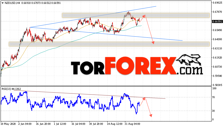Select the 18 May 2020 date label
The width and height of the screenshot is (224, 127).
point(8,124)
